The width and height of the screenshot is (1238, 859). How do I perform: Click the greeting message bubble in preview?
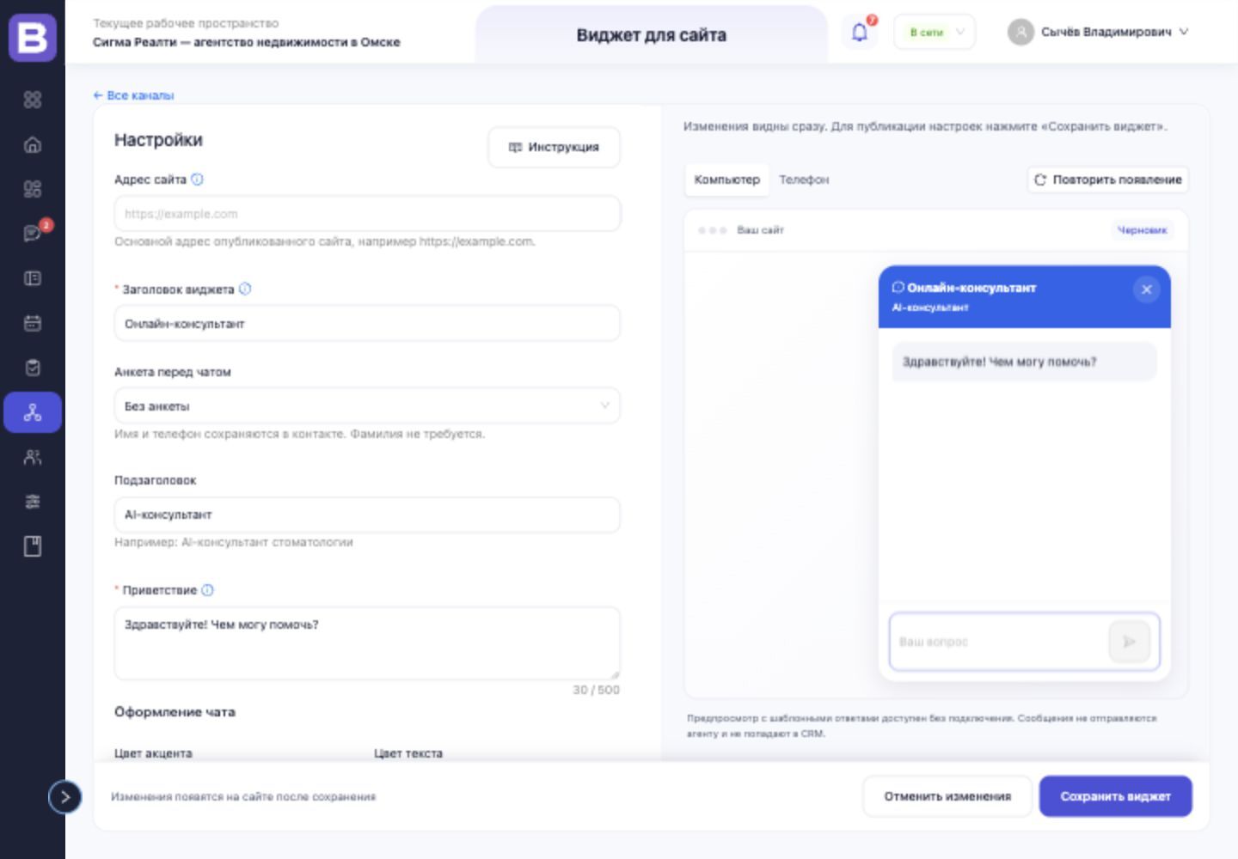[x=1024, y=362]
